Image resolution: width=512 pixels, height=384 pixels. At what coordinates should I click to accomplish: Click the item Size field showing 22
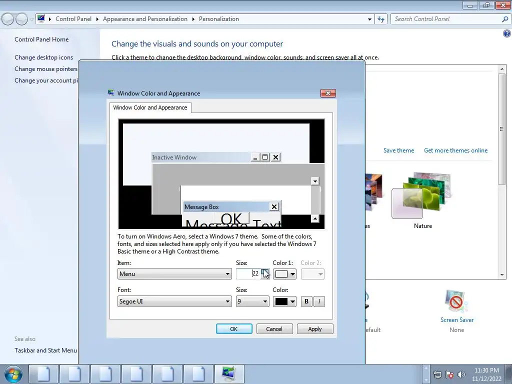(x=248, y=273)
